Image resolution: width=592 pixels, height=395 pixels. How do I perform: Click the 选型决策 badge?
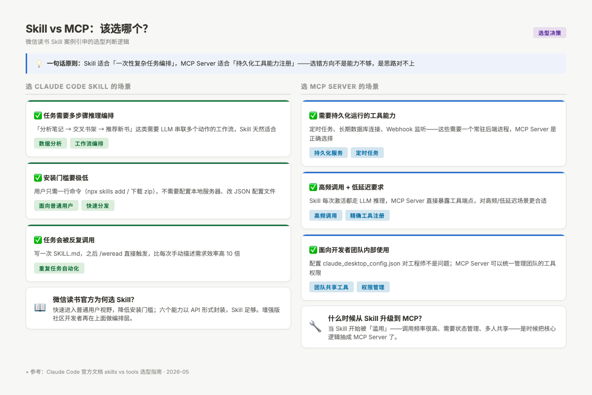[550, 33]
